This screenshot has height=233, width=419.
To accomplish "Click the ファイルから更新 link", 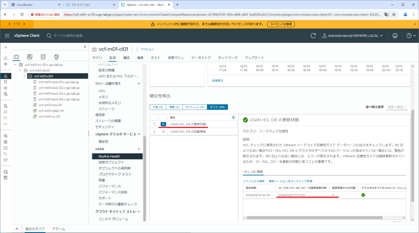I will pyautogui.click(x=254, y=181).
